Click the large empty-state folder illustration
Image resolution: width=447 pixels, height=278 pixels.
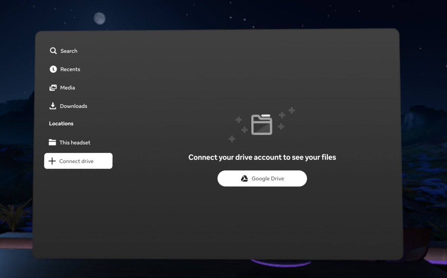point(262,125)
